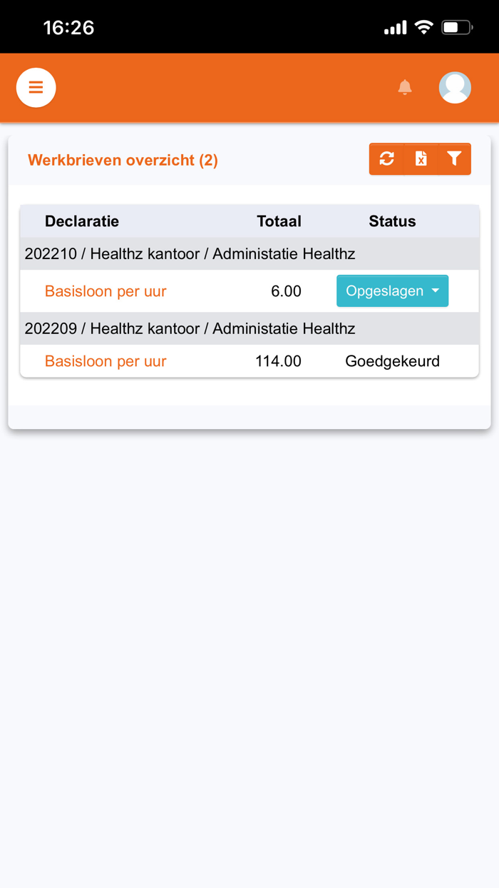The width and height of the screenshot is (499, 888).
Task: Refresh the Werkbrieven overview list
Action: pyautogui.click(x=386, y=158)
